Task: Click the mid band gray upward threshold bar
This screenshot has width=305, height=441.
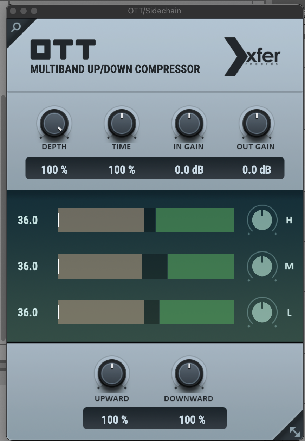Action: (x=100, y=266)
